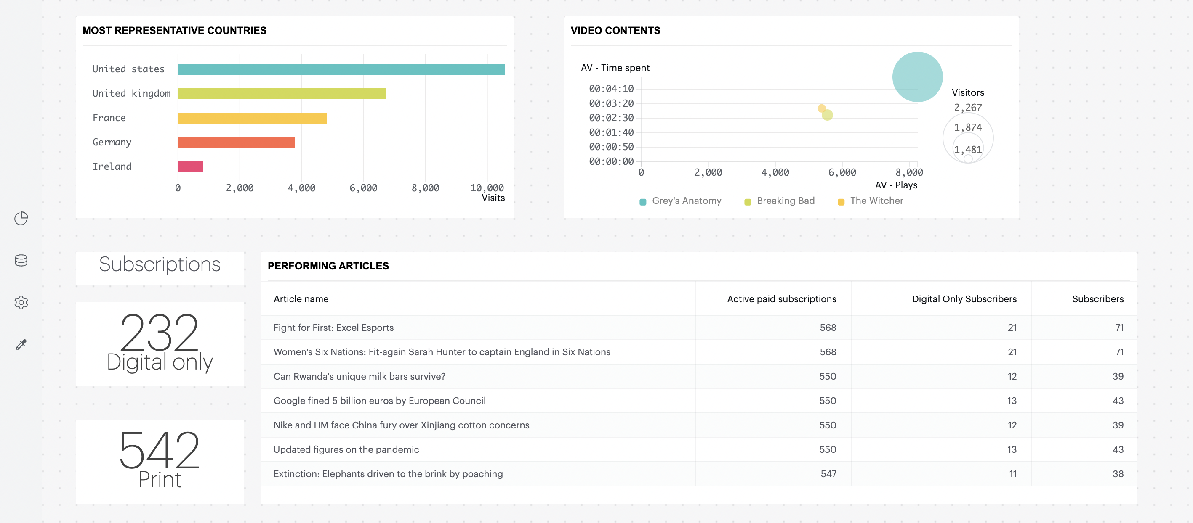Select the eyedropper sidebar icon
Image resolution: width=1193 pixels, height=523 pixels.
[x=21, y=344]
